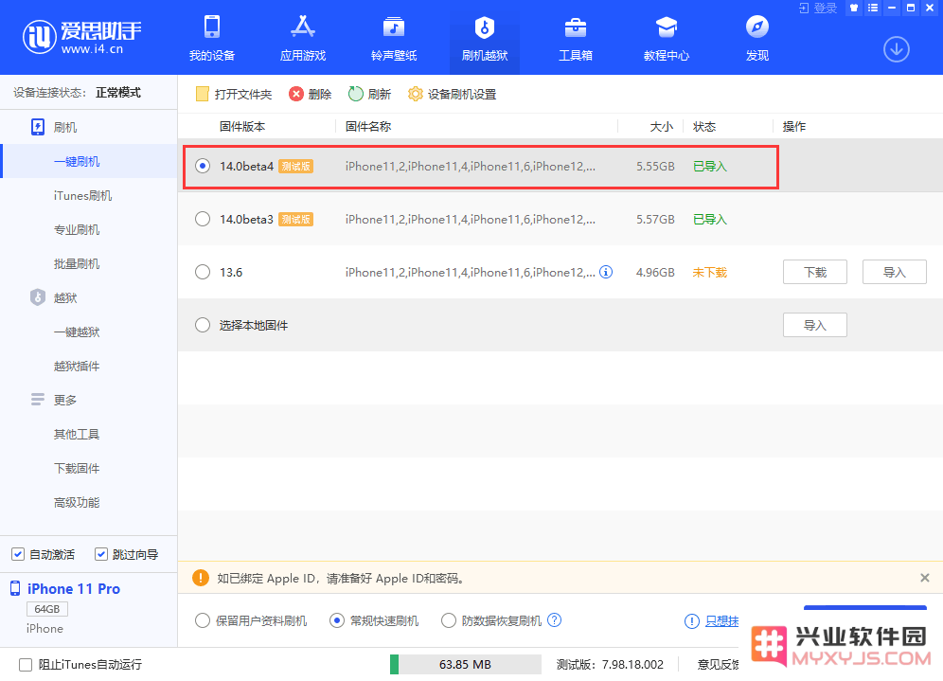The height and width of the screenshot is (681, 943).
Task: Click the 64GB capacity label
Action: (x=47, y=609)
